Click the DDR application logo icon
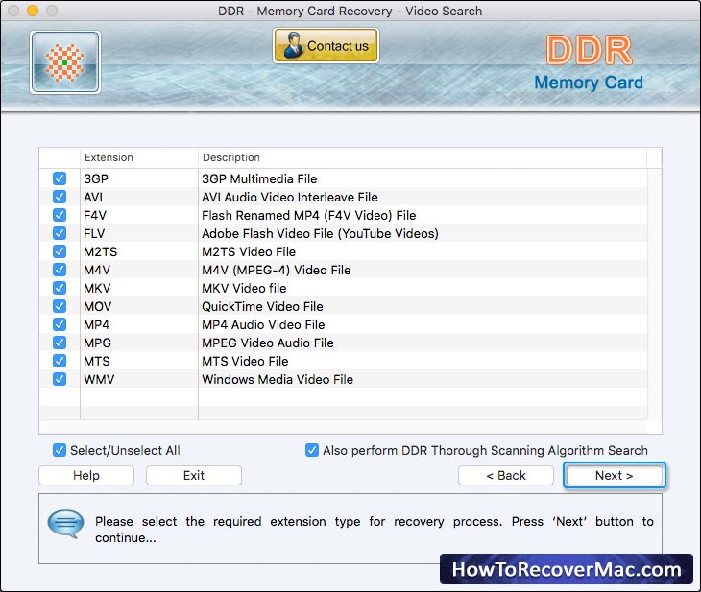The height and width of the screenshot is (592, 701). click(x=65, y=62)
